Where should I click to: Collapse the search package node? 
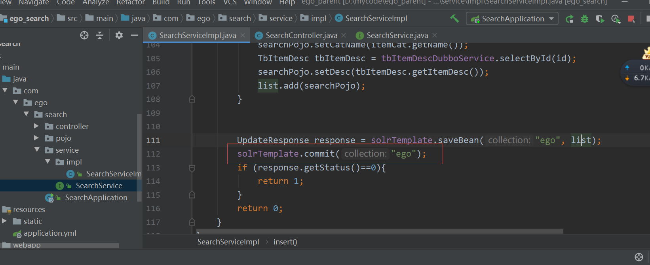pos(27,114)
